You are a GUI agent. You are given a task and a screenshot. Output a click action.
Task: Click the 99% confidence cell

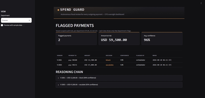122,60
